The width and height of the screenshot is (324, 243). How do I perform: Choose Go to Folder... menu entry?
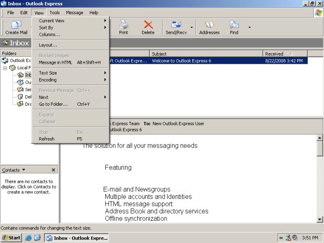click(x=70, y=104)
